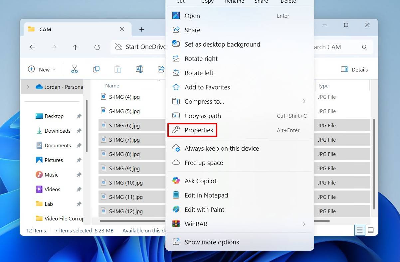Select the file S-IMG (4).jpg

click(x=124, y=97)
